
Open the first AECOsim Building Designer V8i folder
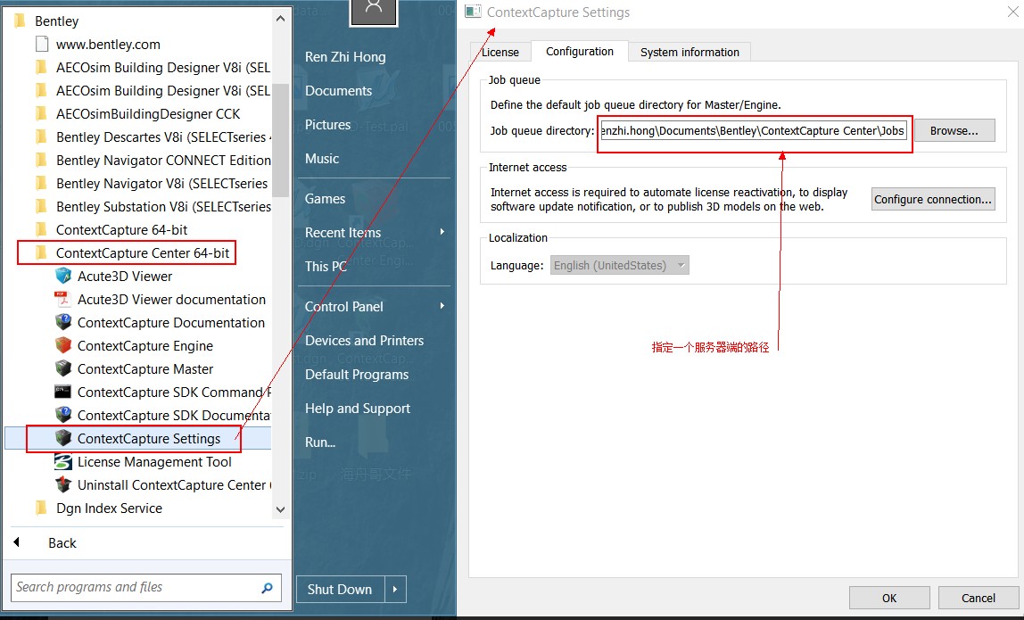tap(162, 67)
